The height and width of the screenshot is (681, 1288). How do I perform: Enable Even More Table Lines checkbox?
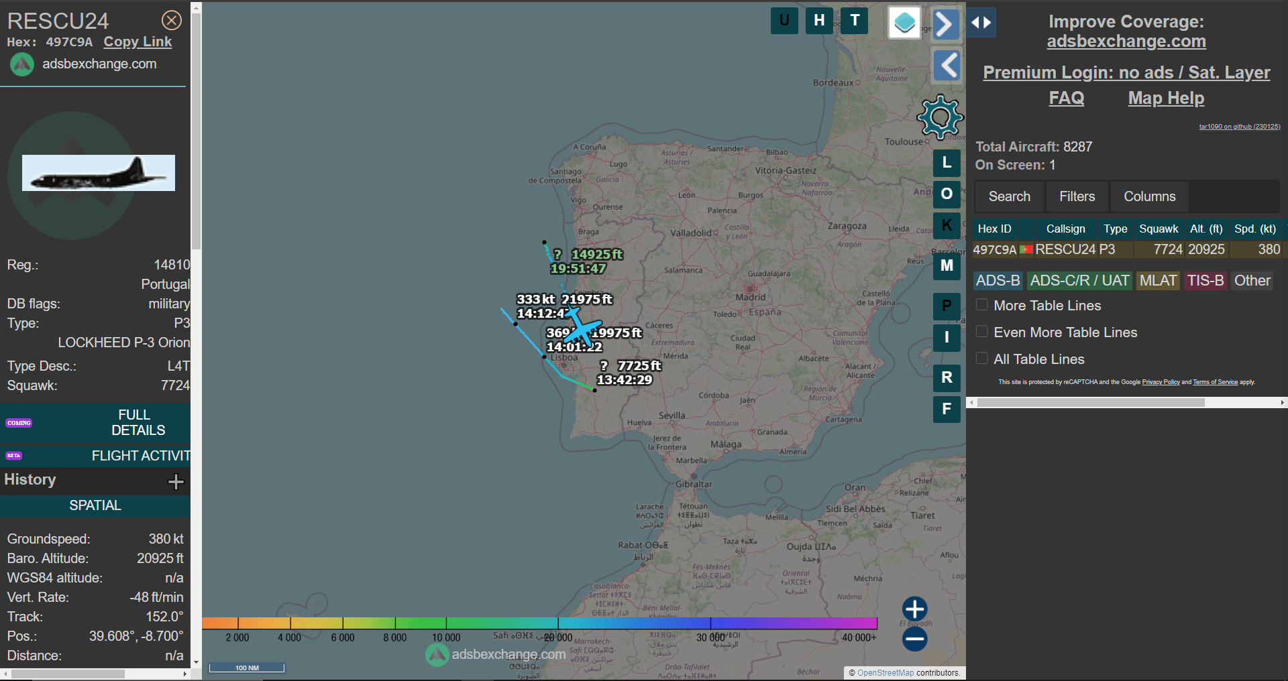pyautogui.click(x=982, y=332)
